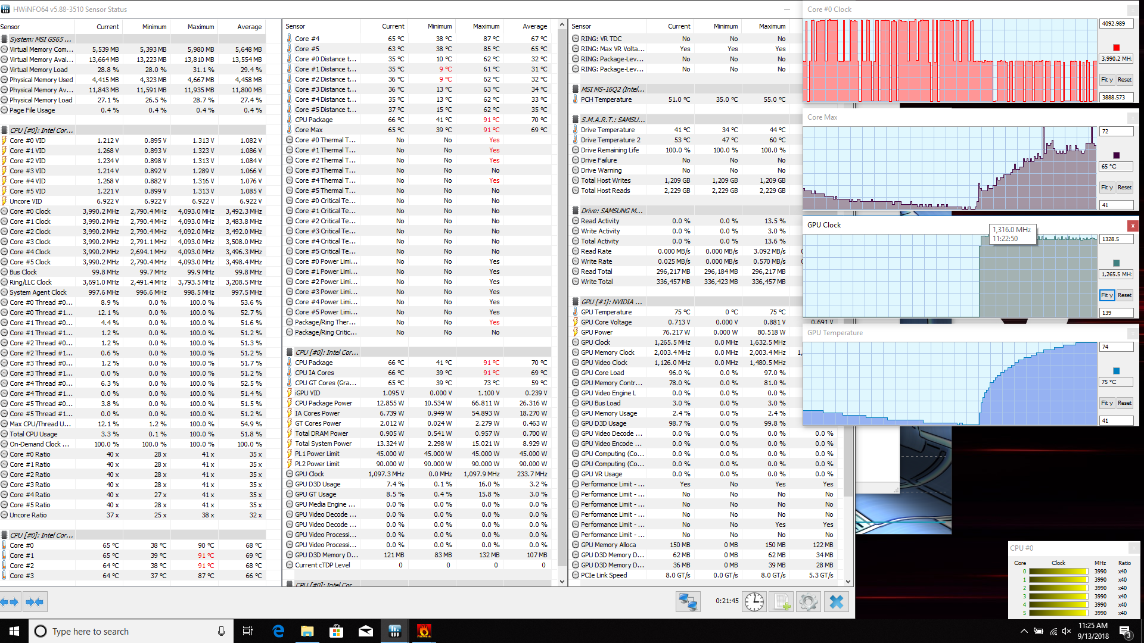Screen dimensions: 1144x643
Task: Reset elapsed time with the clock icon
Action: [754, 602]
